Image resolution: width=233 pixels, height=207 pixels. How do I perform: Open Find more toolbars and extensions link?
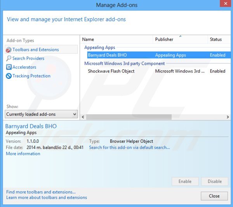point(41,192)
